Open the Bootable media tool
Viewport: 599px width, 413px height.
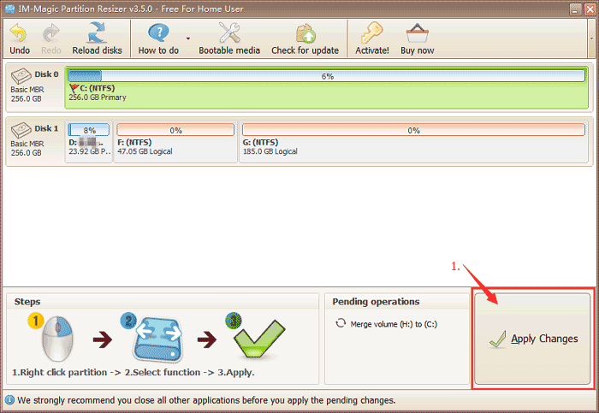click(229, 32)
